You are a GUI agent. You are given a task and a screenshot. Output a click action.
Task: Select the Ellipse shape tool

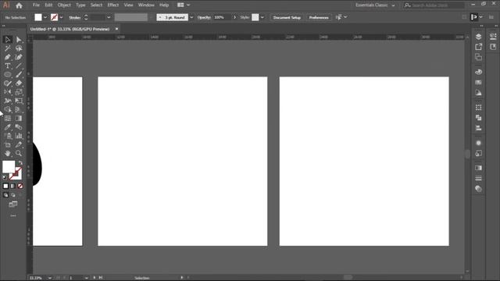click(8, 75)
